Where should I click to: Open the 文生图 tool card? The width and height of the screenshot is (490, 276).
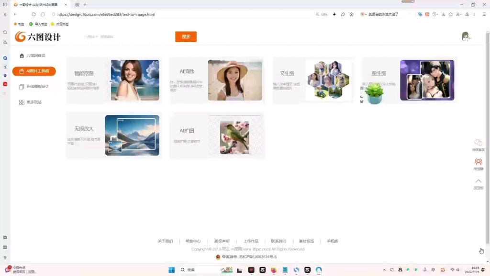click(313, 80)
